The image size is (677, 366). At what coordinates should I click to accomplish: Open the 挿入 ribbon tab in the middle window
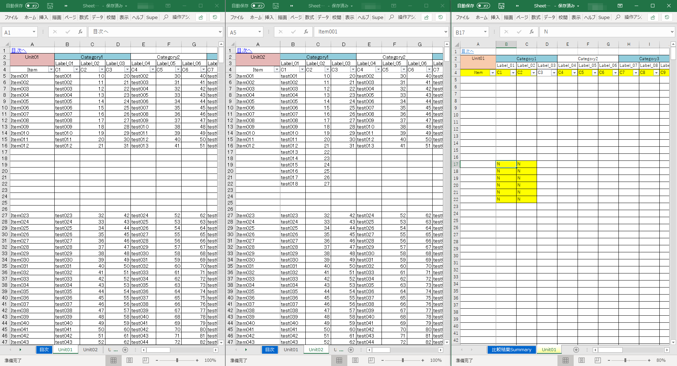pos(269,17)
